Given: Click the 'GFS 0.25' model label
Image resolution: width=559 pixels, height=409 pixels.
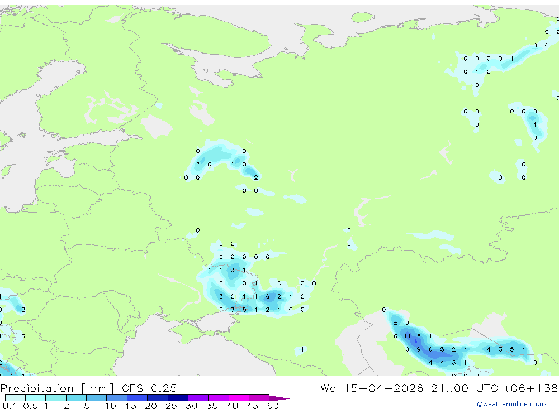Looking at the screenshot, I should (x=149, y=388).
